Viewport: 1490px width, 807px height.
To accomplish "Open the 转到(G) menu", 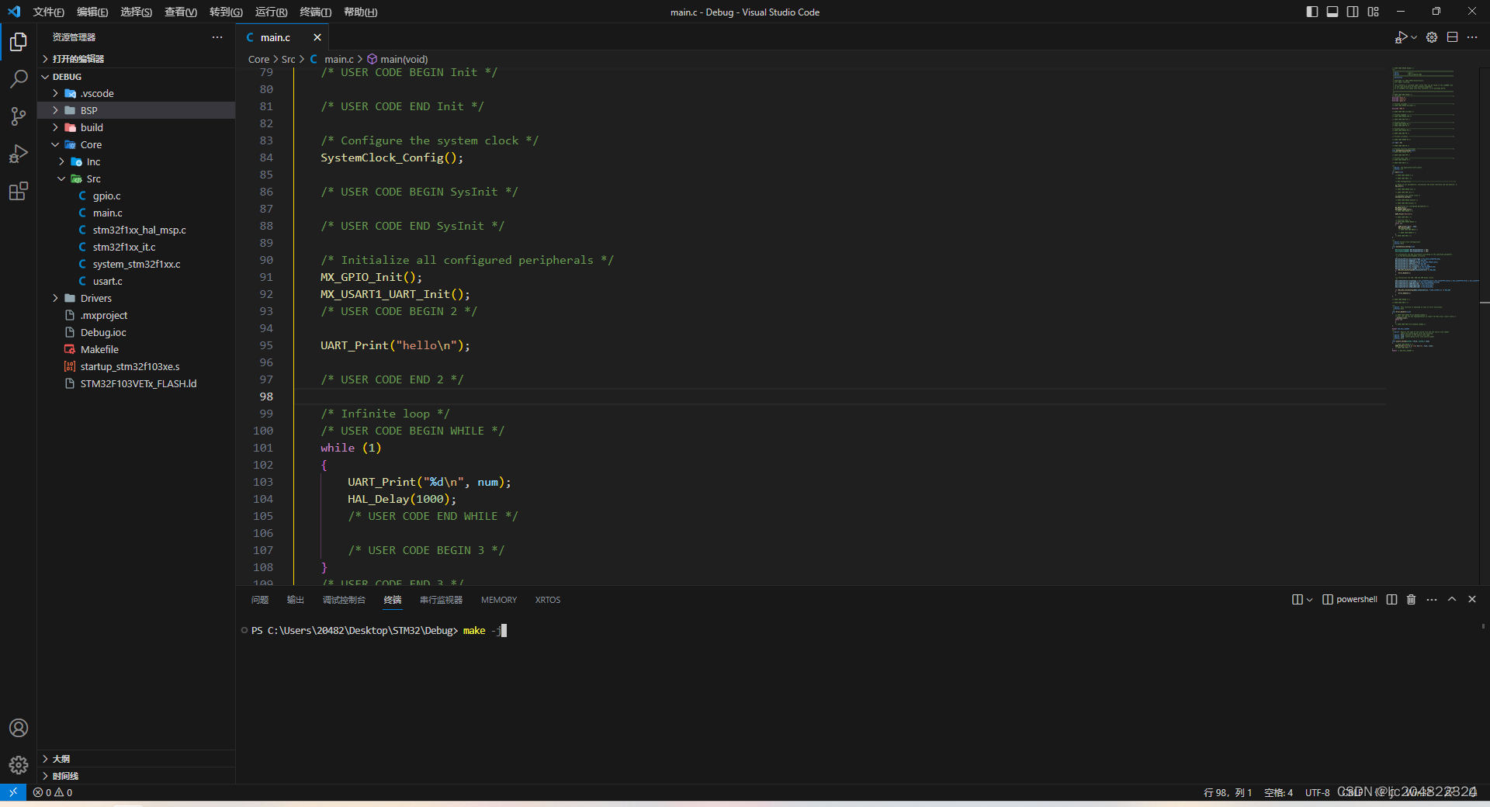I will click(226, 12).
